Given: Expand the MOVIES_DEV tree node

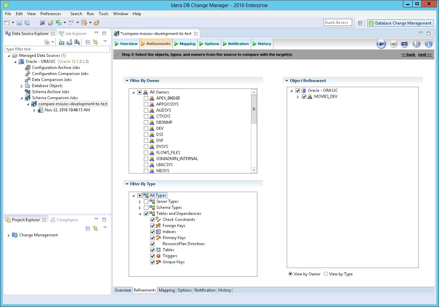Looking at the screenshot, I should pos(298,97).
